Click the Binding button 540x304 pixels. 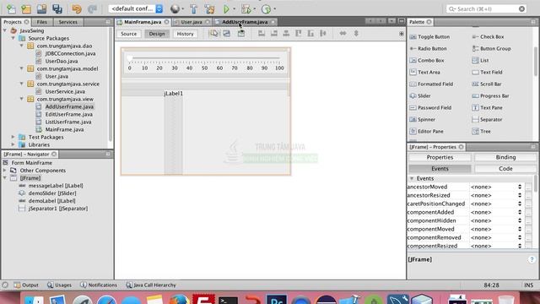click(x=505, y=157)
